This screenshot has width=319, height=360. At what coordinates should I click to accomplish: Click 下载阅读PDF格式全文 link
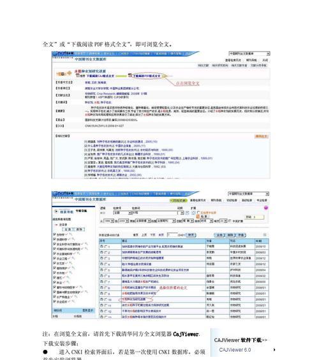[x=147, y=76]
